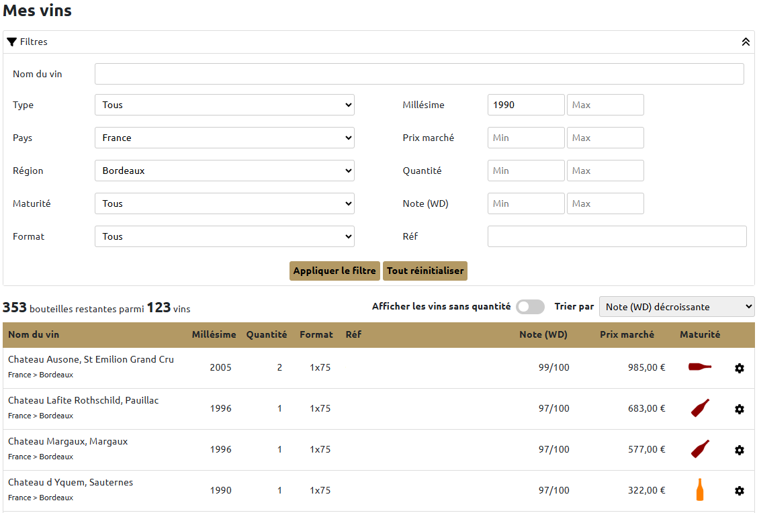Open settings gear for Chateau Margaux row
Image resolution: width=757 pixels, height=513 pixels.
(739, 451)
